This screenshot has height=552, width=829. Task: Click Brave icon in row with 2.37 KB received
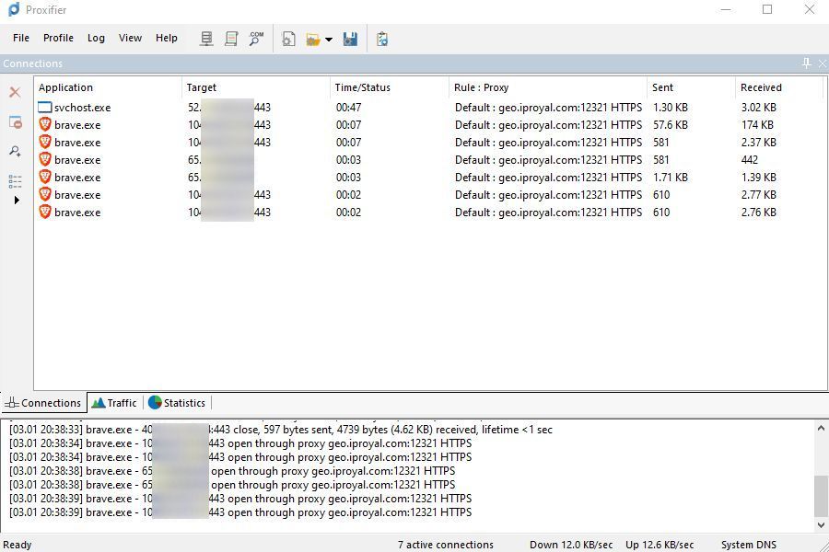(45, 142)
